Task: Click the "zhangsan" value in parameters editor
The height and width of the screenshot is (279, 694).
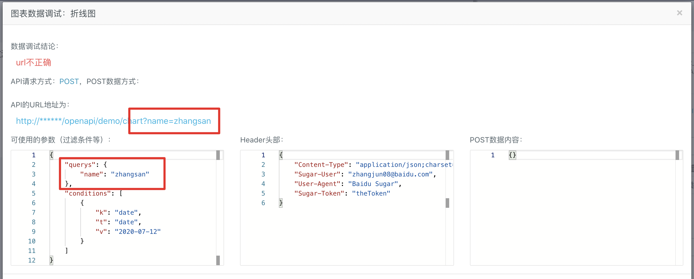Action: 130,174
